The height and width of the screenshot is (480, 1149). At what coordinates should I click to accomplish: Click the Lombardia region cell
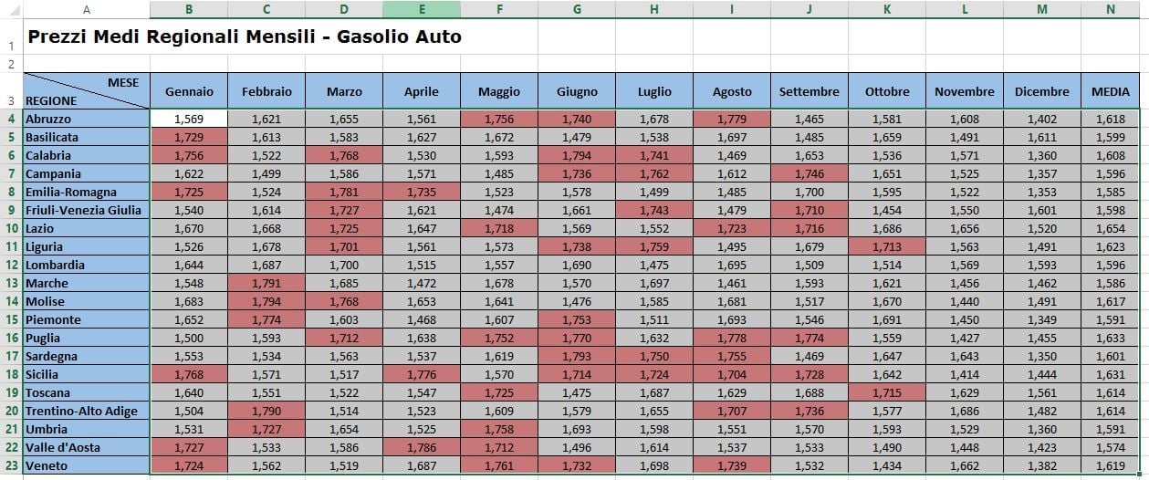(87, 265)
